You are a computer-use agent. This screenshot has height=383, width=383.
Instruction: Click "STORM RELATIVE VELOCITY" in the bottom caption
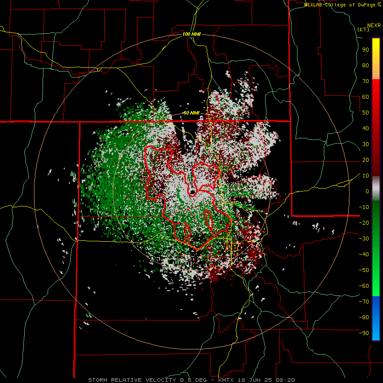click(x=132, y=380)
